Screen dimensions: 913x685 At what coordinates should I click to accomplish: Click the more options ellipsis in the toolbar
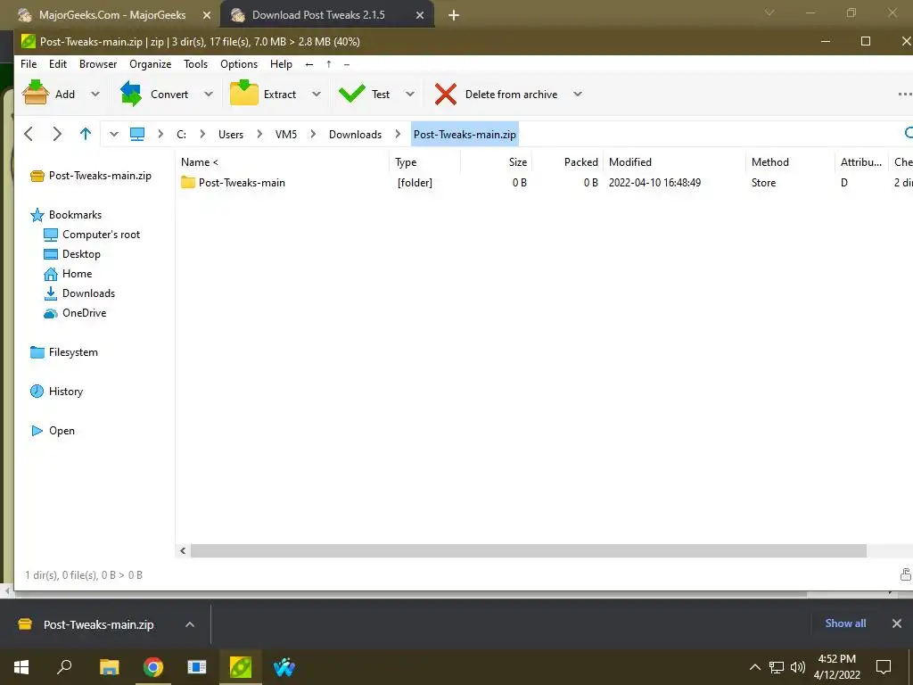pyautogui.click(x=905, y=95)
